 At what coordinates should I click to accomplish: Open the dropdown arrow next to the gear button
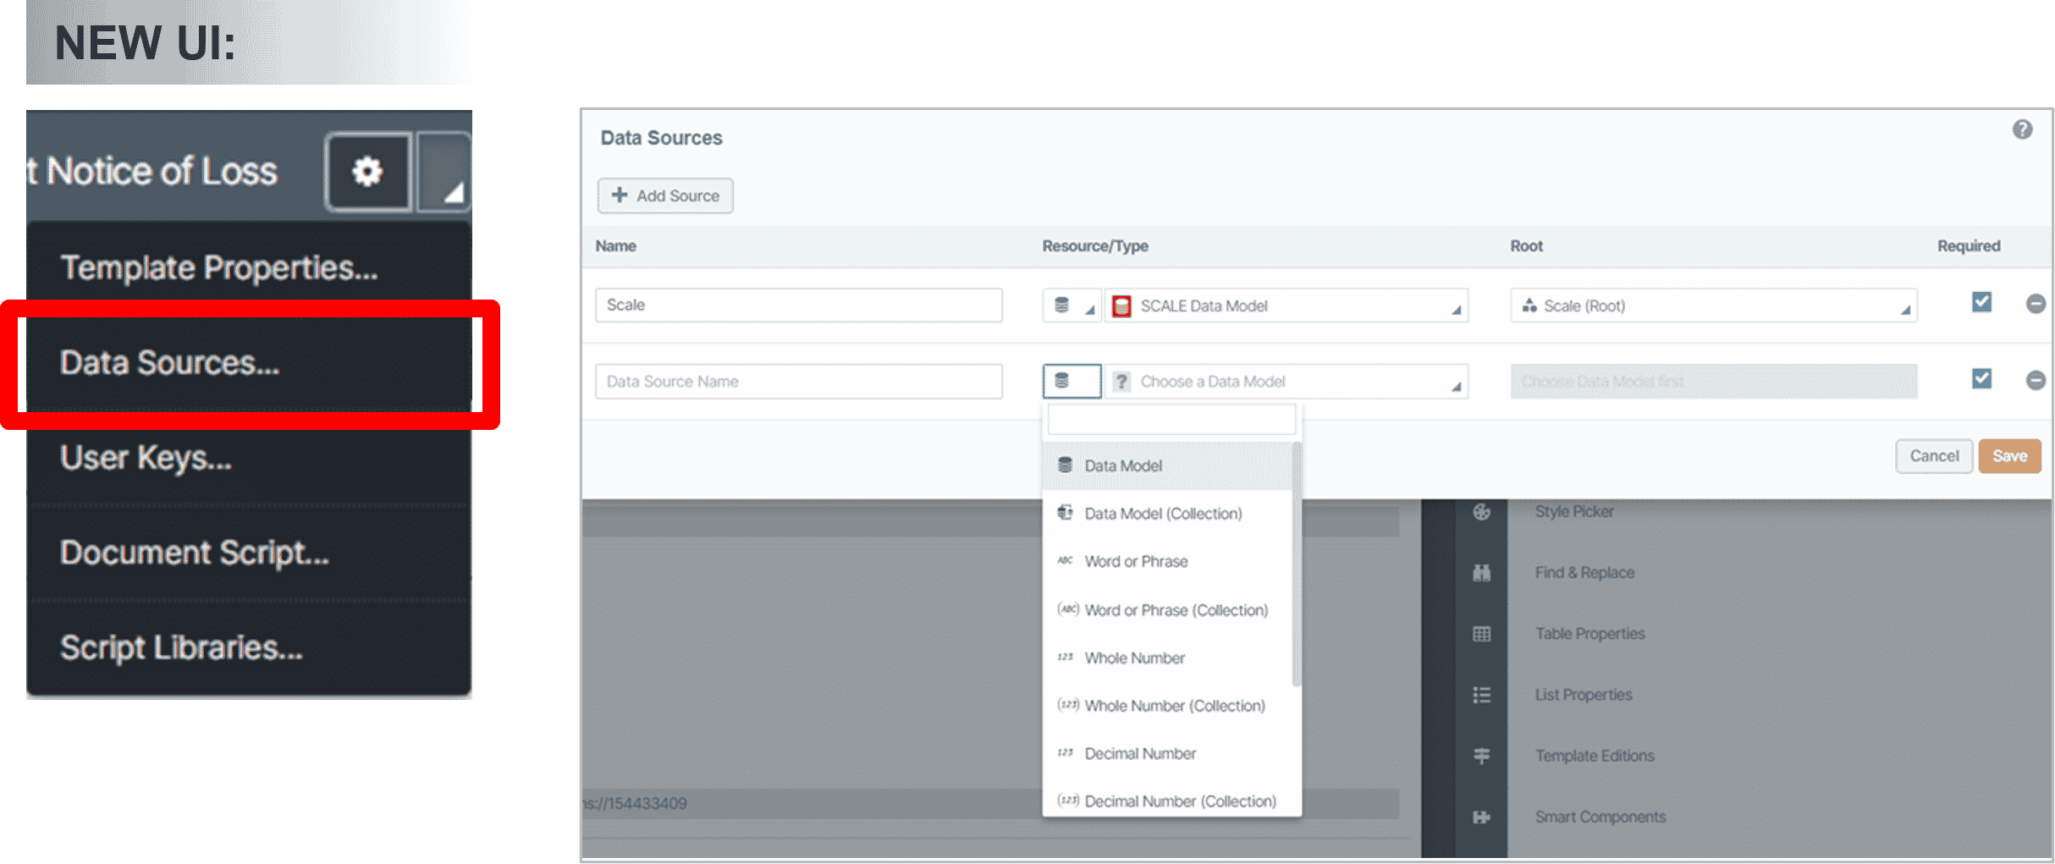coord(444,172)
